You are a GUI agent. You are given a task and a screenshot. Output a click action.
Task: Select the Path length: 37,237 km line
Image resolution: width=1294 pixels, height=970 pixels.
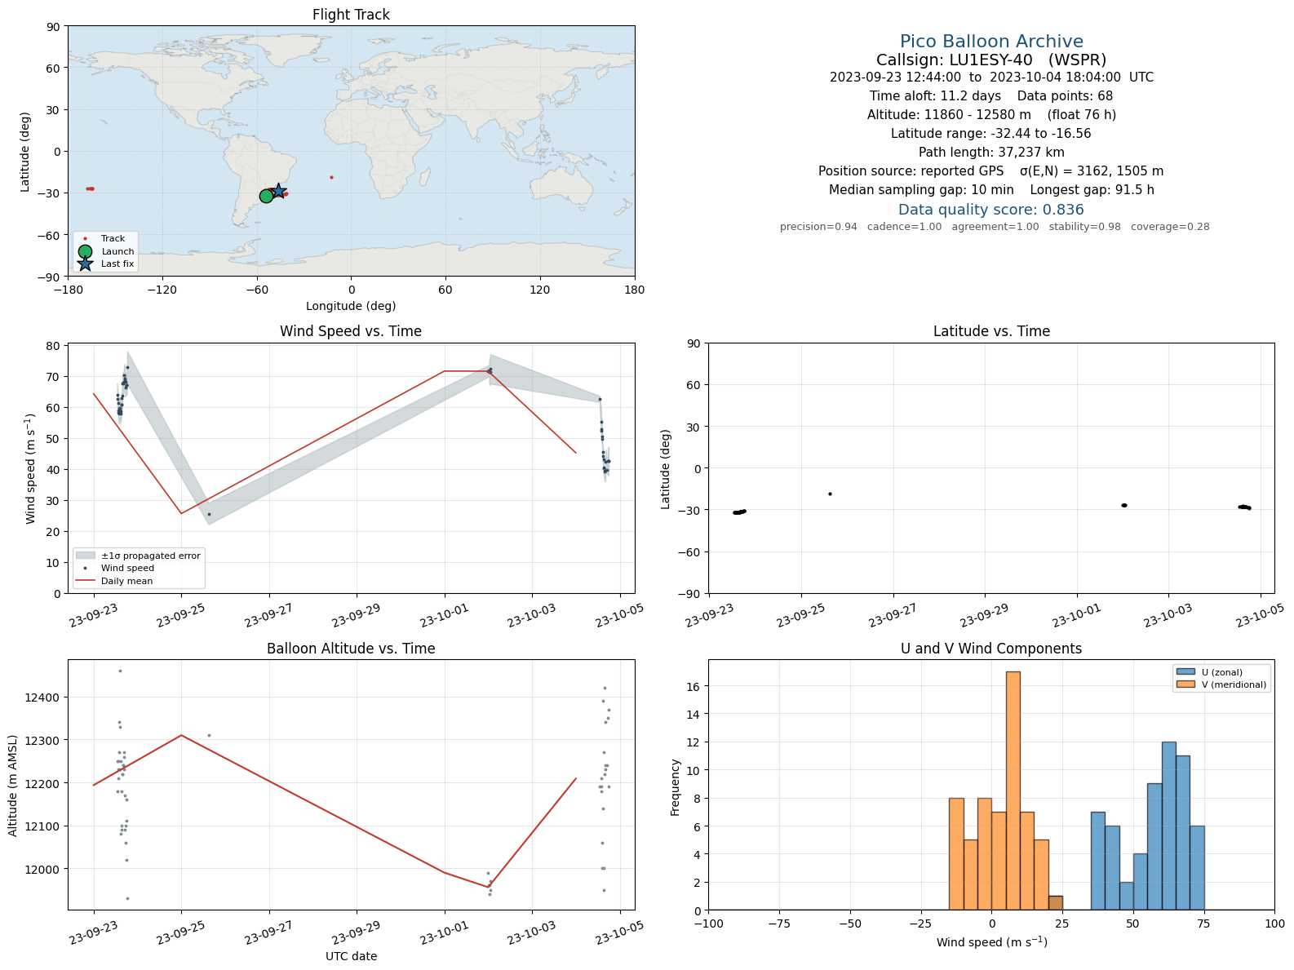click(x=991, y=153)
